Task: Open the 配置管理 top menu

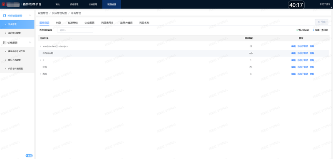Action: pos(112,5)
